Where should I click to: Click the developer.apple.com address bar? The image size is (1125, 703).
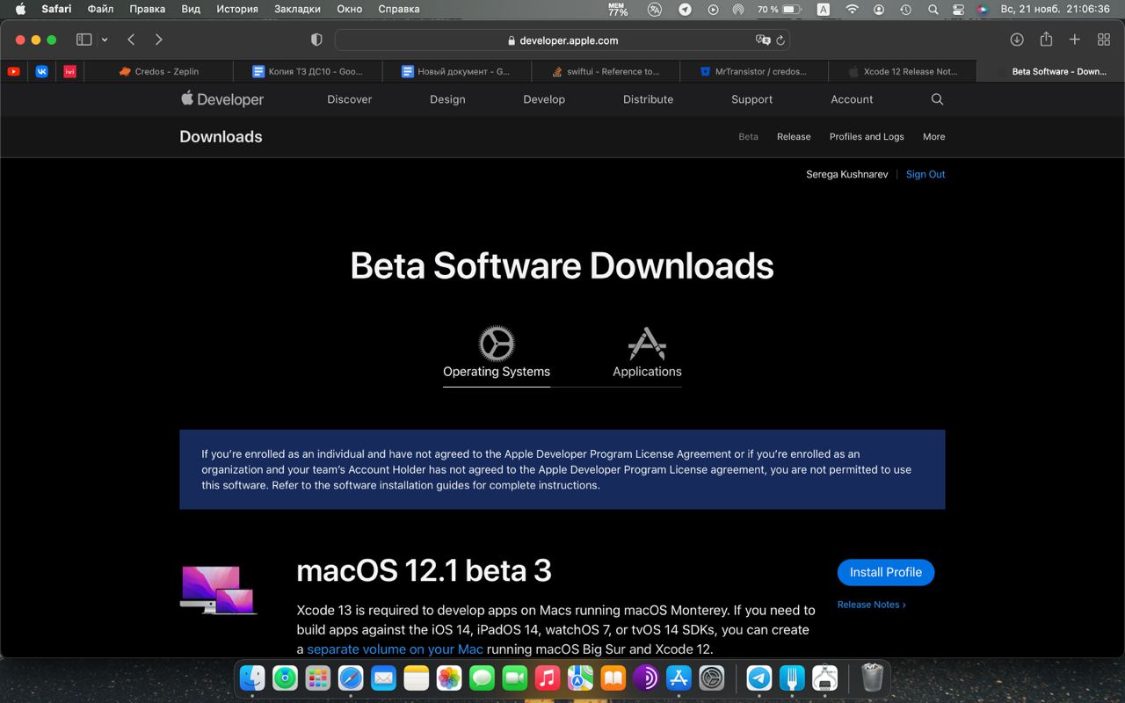coord(562,40)
